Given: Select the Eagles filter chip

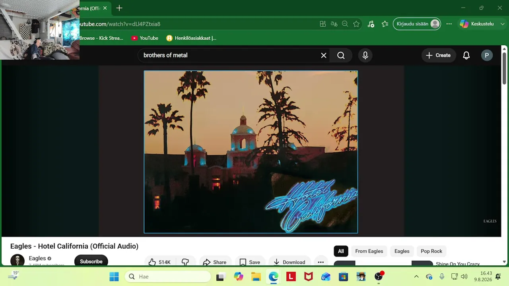Looking at the screenshot, I should coord(402,251).
